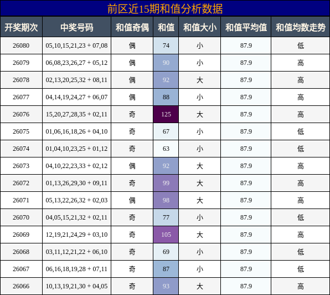Select draw period 26076
330x295 pixels.
[21, 114]
